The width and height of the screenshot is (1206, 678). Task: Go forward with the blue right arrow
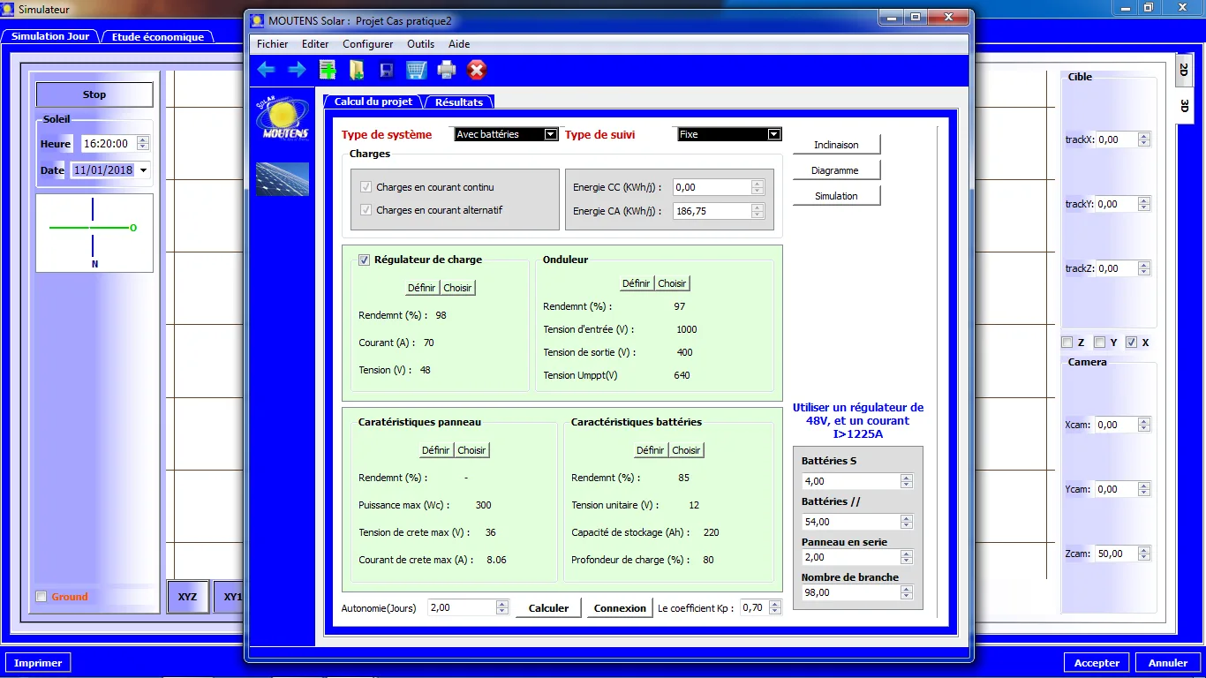pos(298,70)
